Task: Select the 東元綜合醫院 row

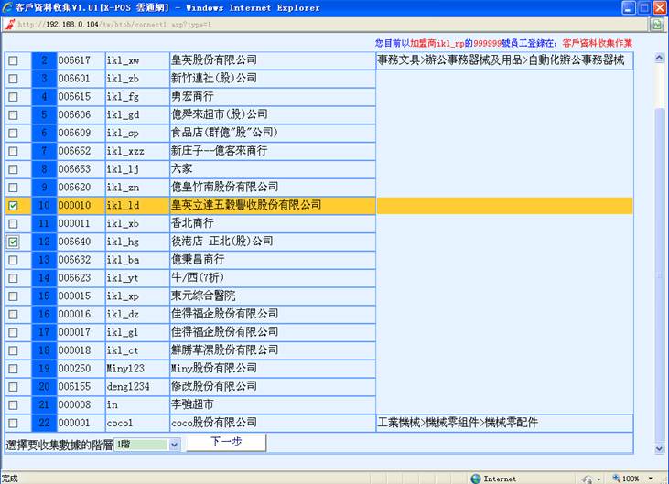Action: [271, 296]
